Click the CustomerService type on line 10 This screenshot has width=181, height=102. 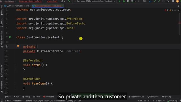[x=50, y=51]
